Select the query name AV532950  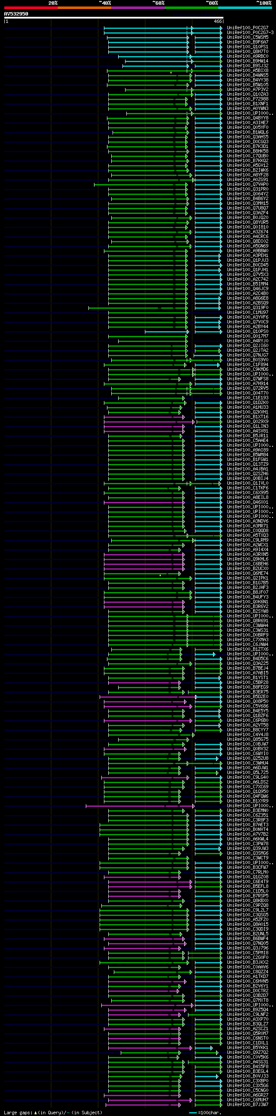[x=16, y=14]
